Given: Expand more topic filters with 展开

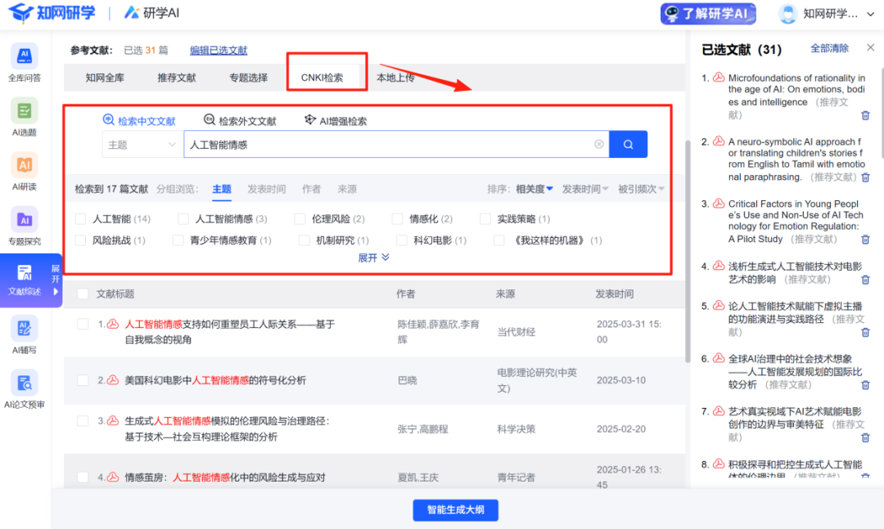Looking at the screenshot, I should click(x=373, y=258).
